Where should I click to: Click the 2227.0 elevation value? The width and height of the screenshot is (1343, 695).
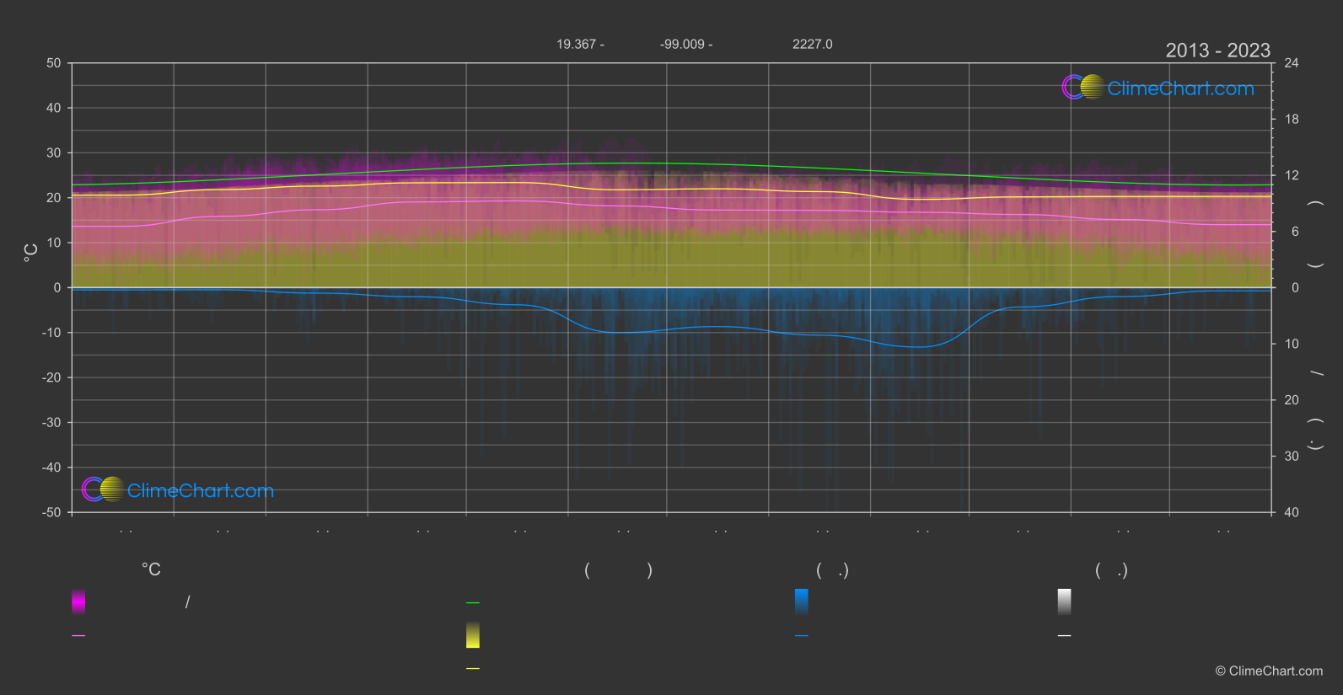tap(812, 44)
